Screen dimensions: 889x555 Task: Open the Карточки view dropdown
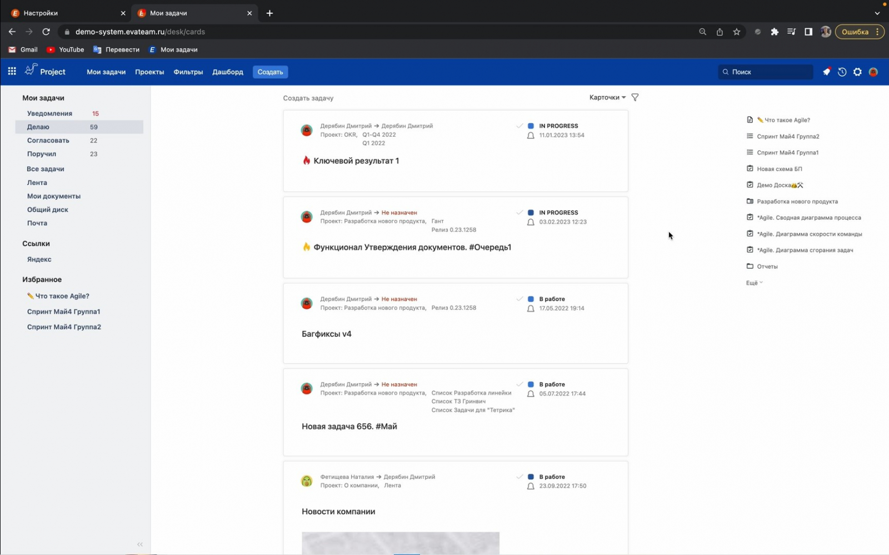pos(607,97)
